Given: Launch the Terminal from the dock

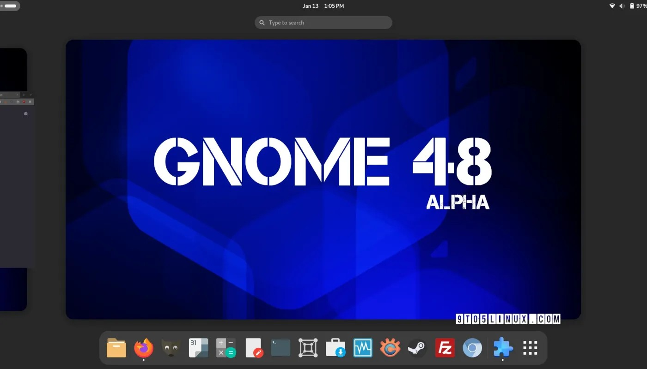Looking at the screenshot, I should pyautogui.click(x=281, y=348).
